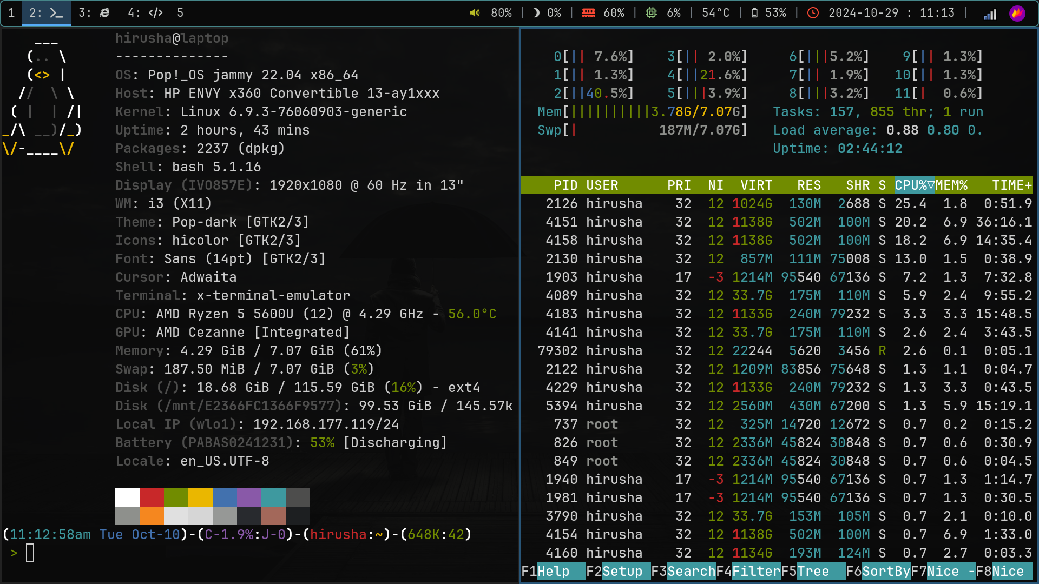
Task: Switch to workspace 4 code tab
Action: [145, 13]
